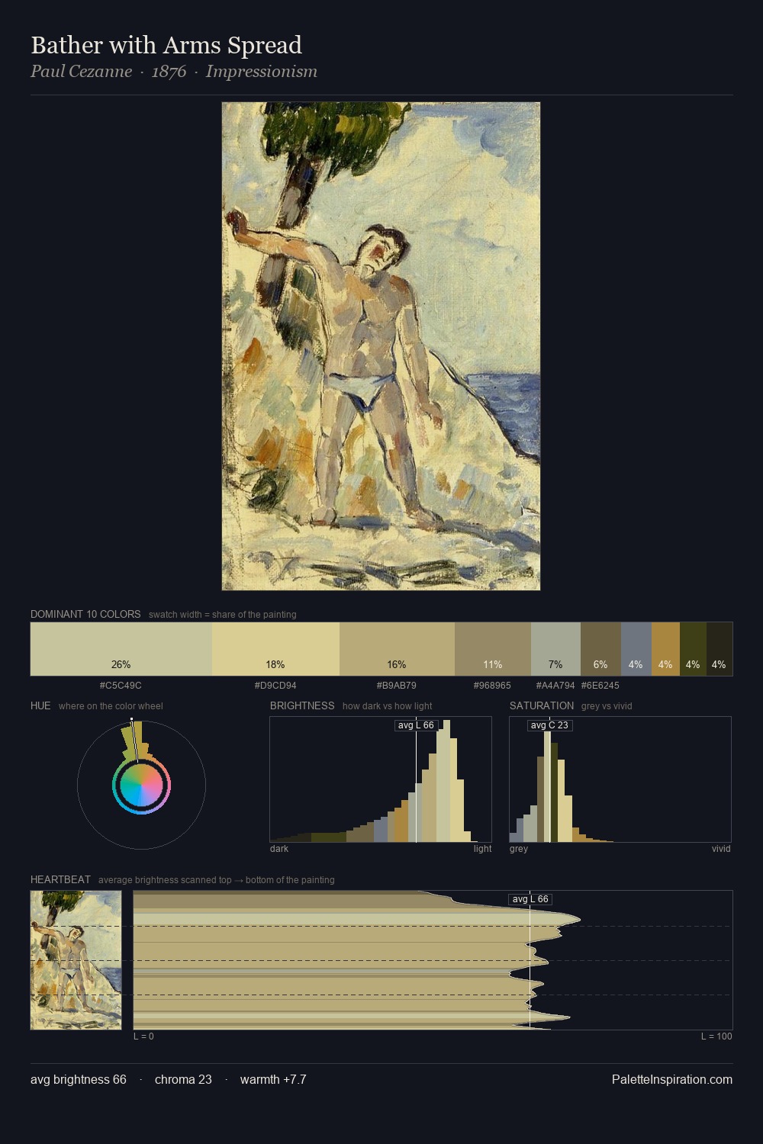This screenshot has width=763, height=1144.
Task: Click the 'avg L 66' label in Heartbeat chart
Action: click(530, 899)
